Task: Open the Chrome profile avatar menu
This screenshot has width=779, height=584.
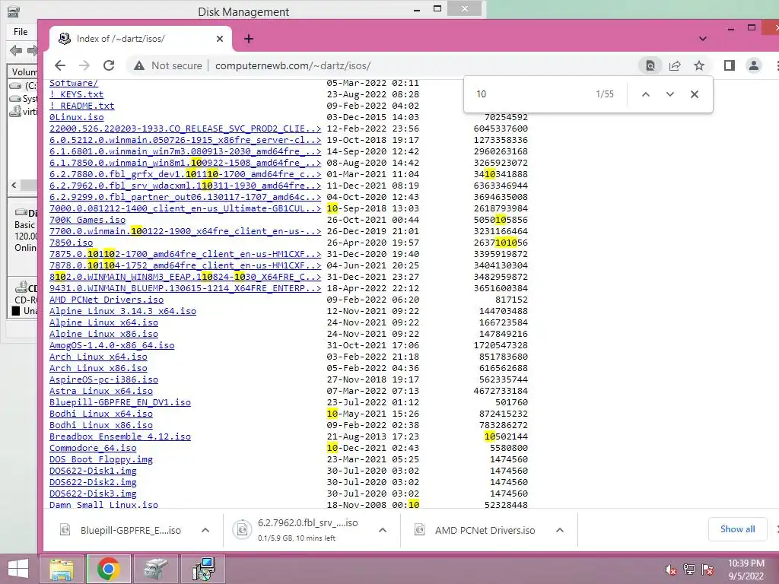Action: pyautogui.click(x=754, y=65)
